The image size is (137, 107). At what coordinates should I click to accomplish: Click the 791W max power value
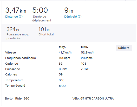[85, 69]
